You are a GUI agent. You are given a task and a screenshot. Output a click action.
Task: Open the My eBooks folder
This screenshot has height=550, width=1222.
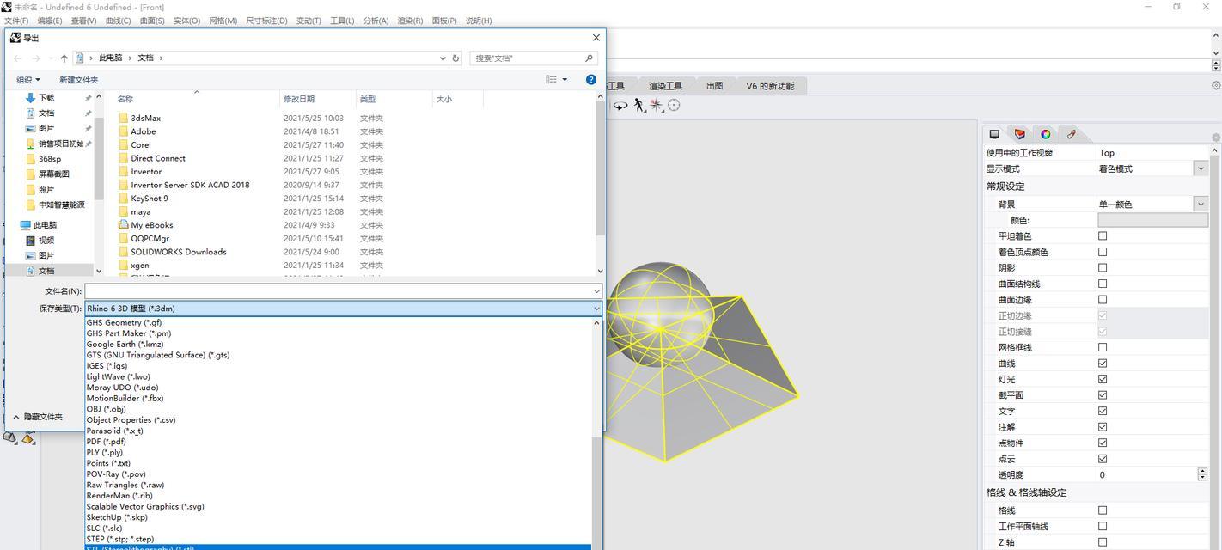(x=151, y=225)
